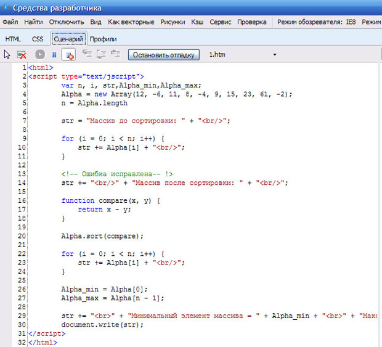Viewport: 382px width, 347px height.
Task: Click the step out icon
Action: click(115, 54)
